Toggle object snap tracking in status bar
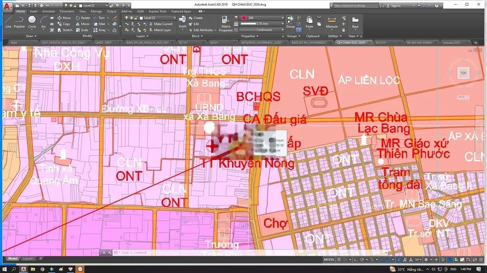Image resolution: width=487 pixels, height=273 pixels. [382, 260]
